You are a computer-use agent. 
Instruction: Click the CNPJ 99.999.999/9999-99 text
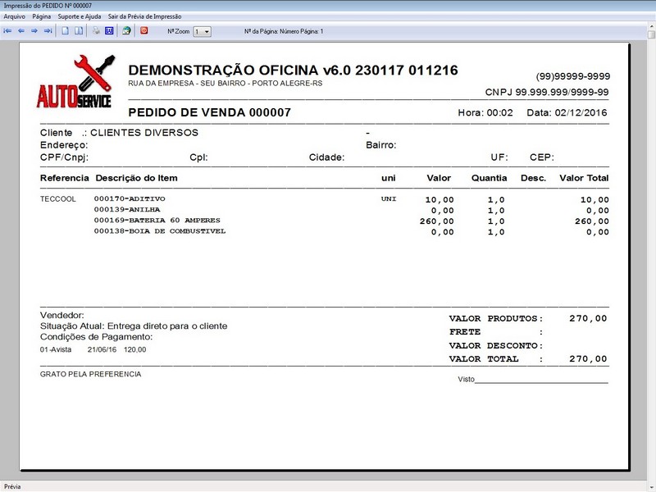tap(547, 92)
